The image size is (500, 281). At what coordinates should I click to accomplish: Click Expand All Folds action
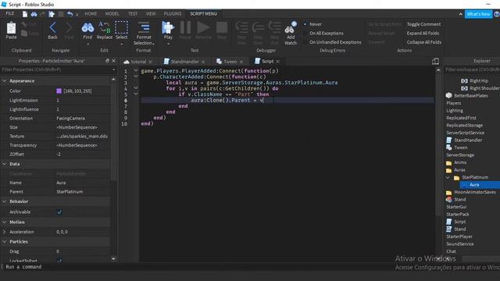[x=423, y=33]
